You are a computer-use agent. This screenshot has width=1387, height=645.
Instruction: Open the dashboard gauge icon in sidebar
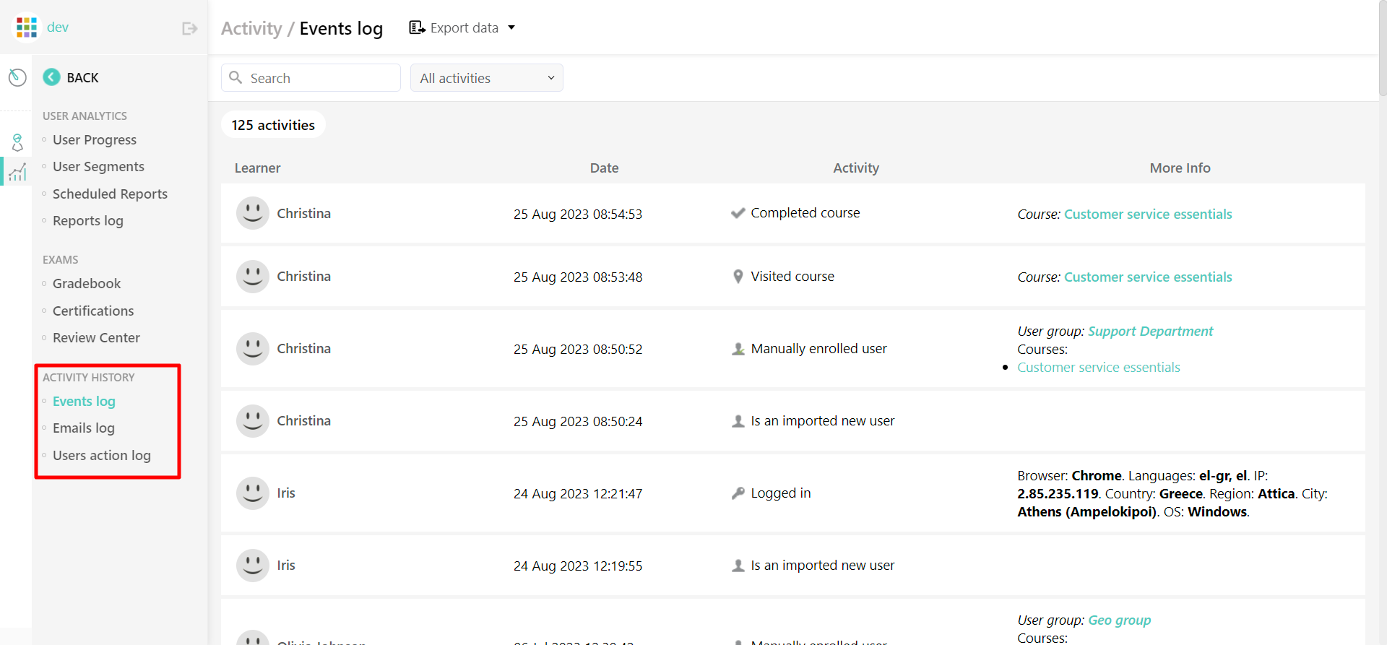tap(17, 77)
